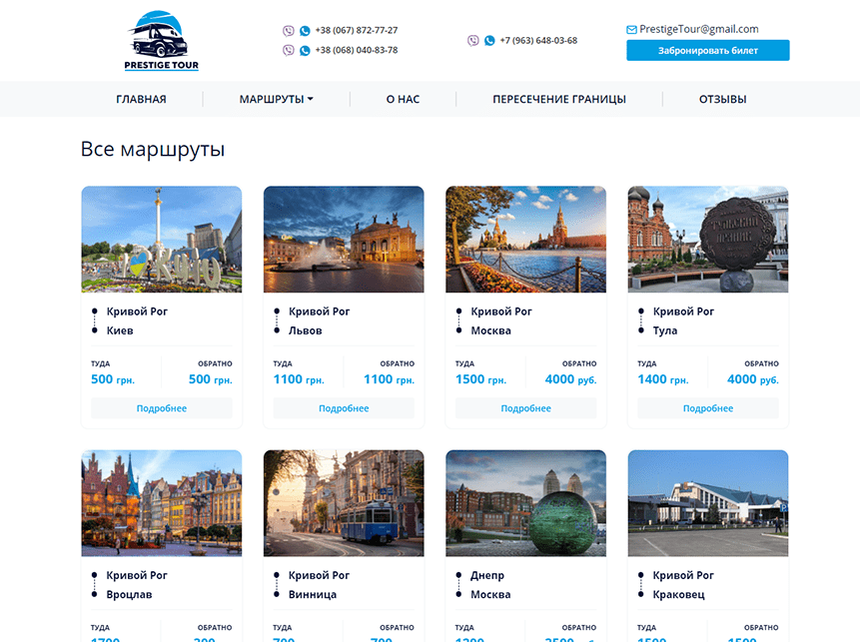Click Telegram icon beside +38 (068) number

click(x=305, y=50)
